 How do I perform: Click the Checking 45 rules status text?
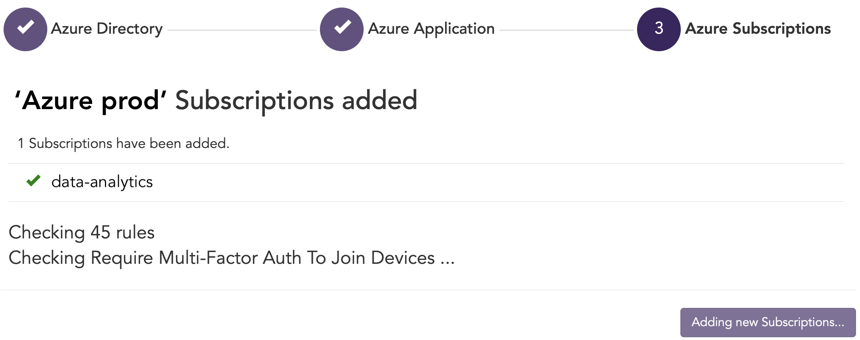coord(81,232)
